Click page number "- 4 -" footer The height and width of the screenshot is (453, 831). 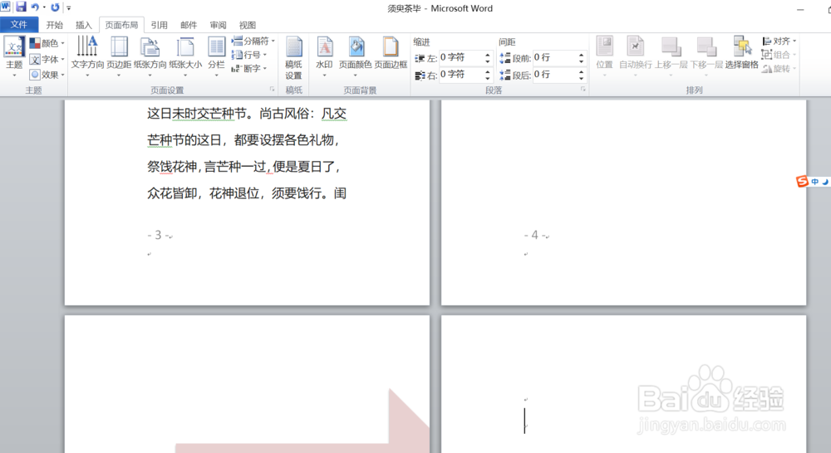tap(535, 235)
